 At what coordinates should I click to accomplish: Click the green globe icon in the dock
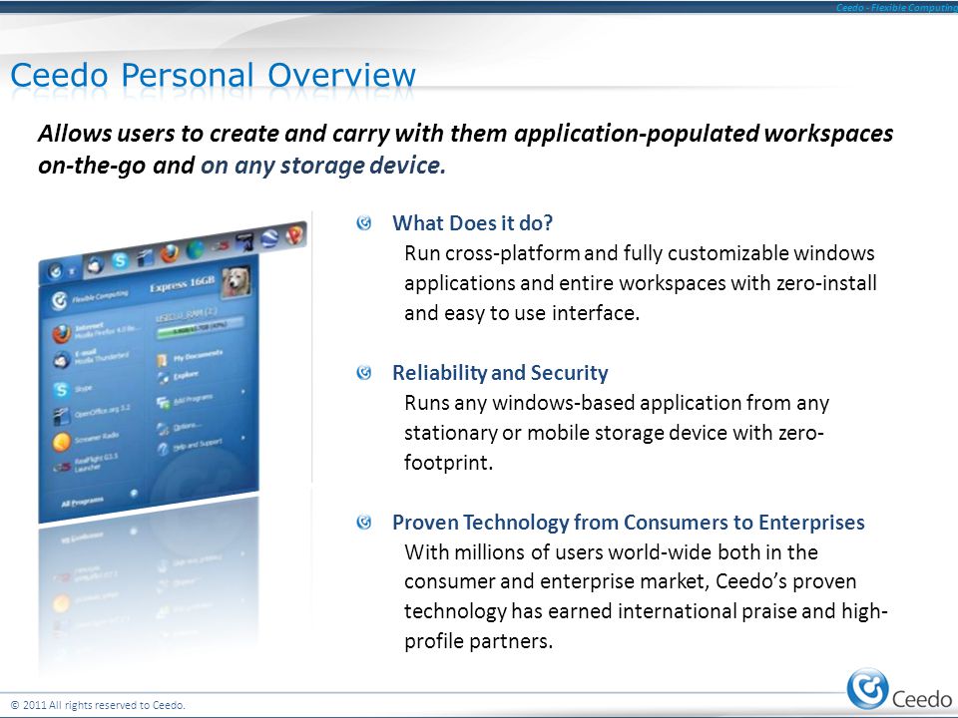point(195,249)
